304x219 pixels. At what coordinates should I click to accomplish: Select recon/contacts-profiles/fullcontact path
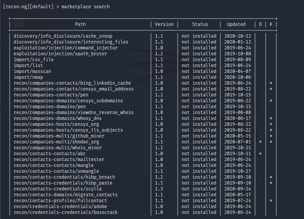[60, 201]
